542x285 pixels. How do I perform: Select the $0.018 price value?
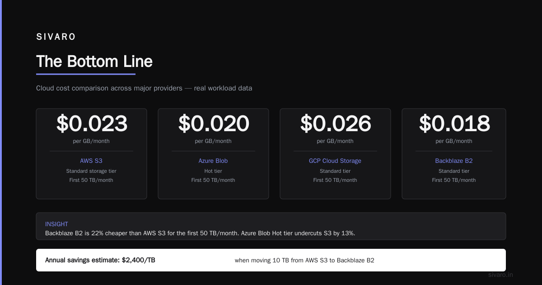click(x=454, y=123)
